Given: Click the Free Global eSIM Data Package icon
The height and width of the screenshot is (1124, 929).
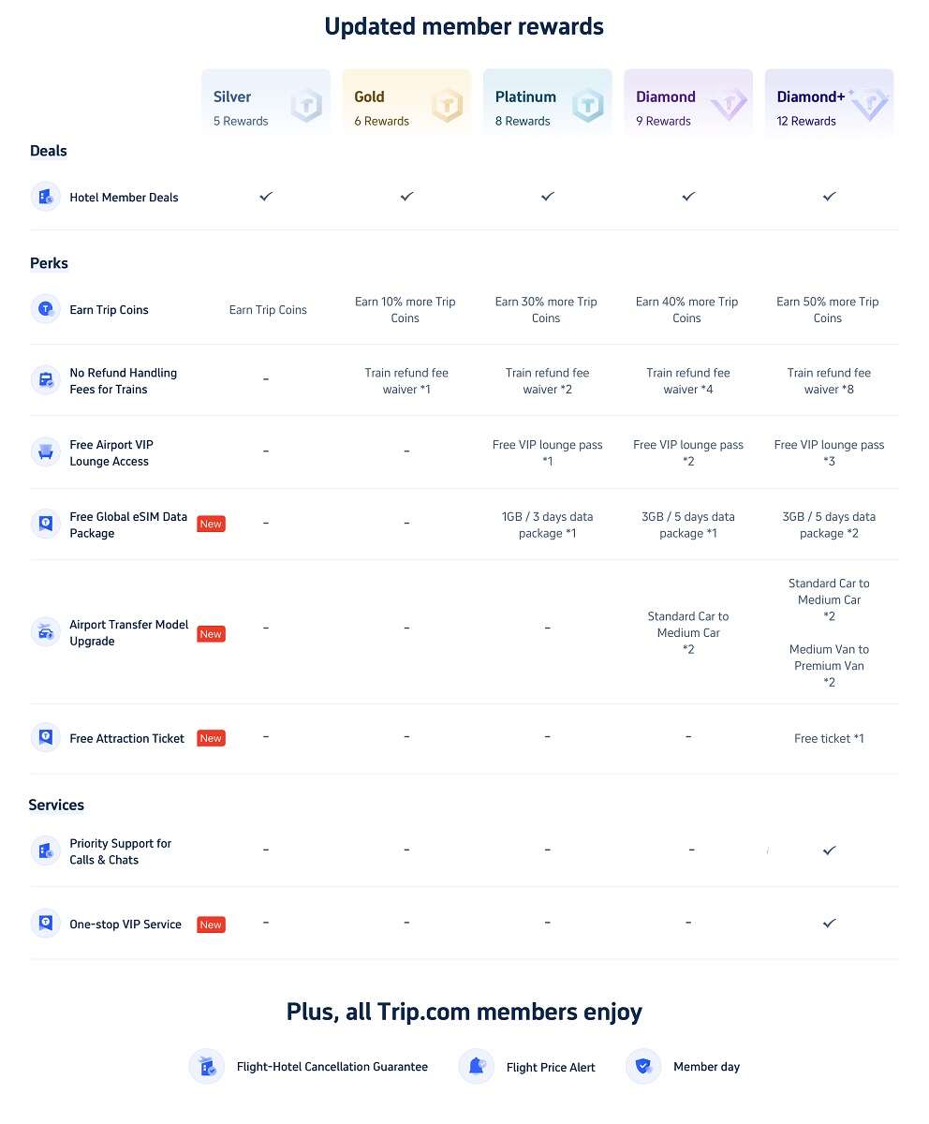Looking at the screenshot, I should pyautogui.click(x=45, y=524).
